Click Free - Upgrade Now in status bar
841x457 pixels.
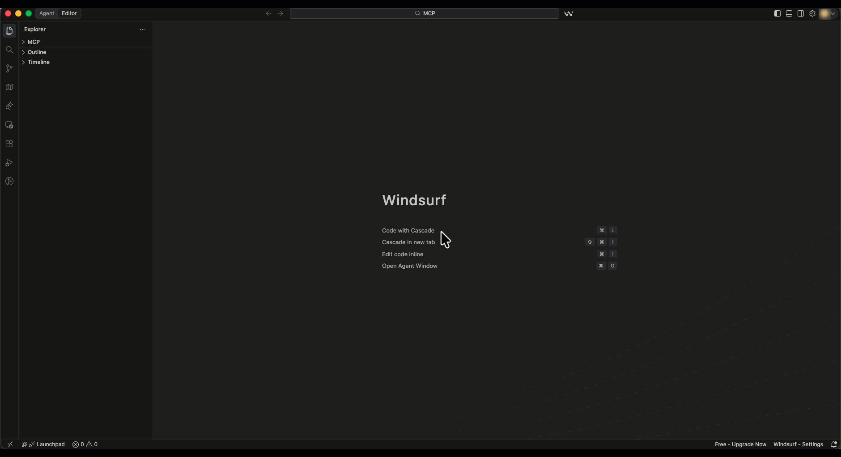pos(740,444)
